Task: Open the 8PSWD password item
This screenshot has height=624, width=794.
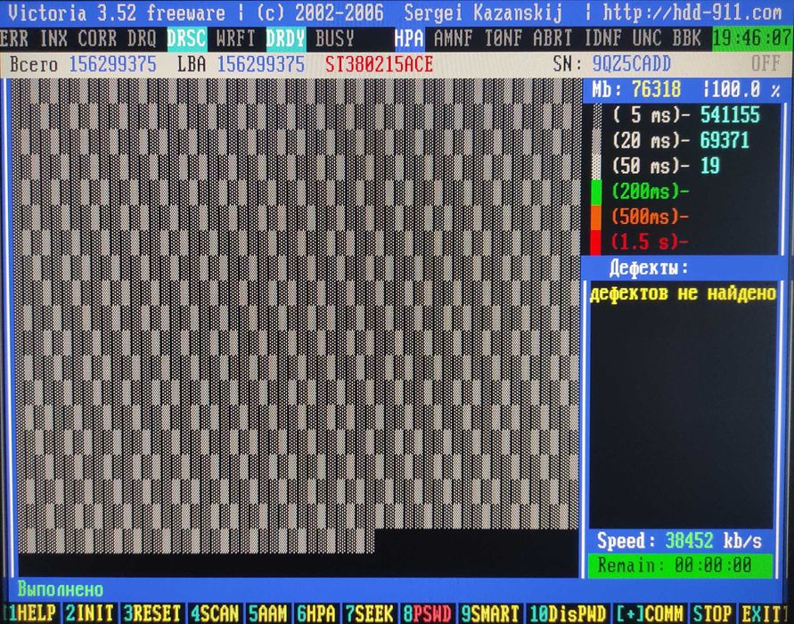Action: click(427, 613)
